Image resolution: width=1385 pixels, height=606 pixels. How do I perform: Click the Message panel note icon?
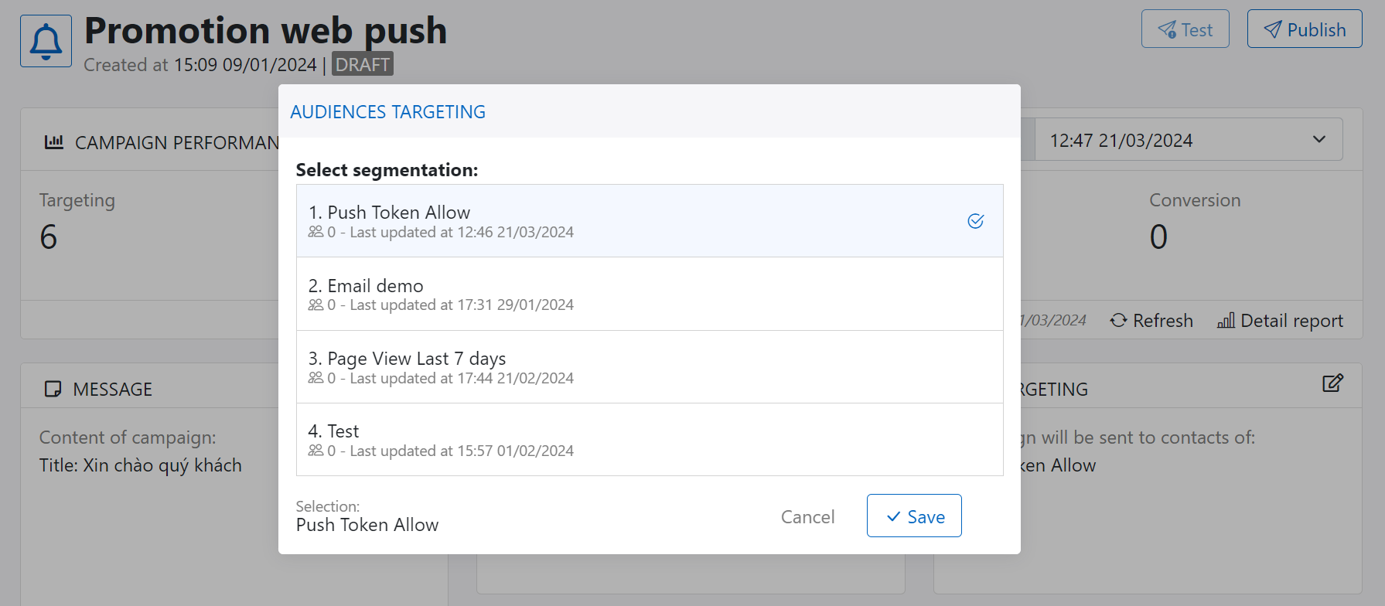(53, 389)
